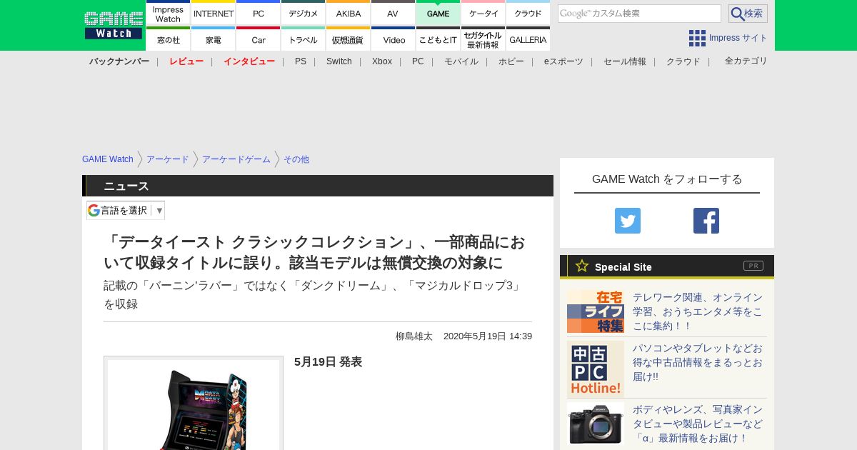Click the Special Site star icon
Viewport: 857px width, 450px height.
(x=582, y=266)
